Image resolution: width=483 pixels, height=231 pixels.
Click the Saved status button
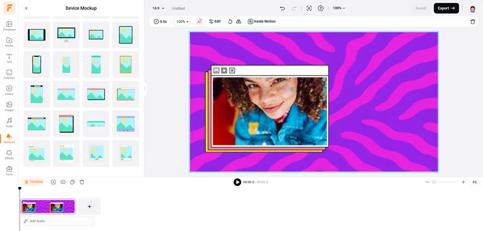pos(420,8)
